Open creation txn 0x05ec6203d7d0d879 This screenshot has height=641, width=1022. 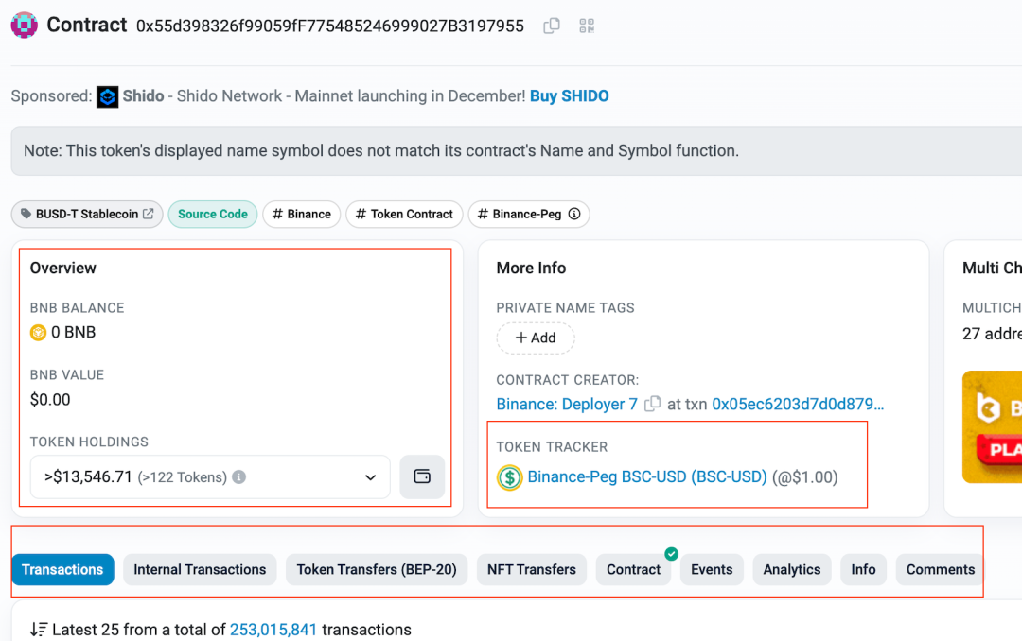coord(798,404)
